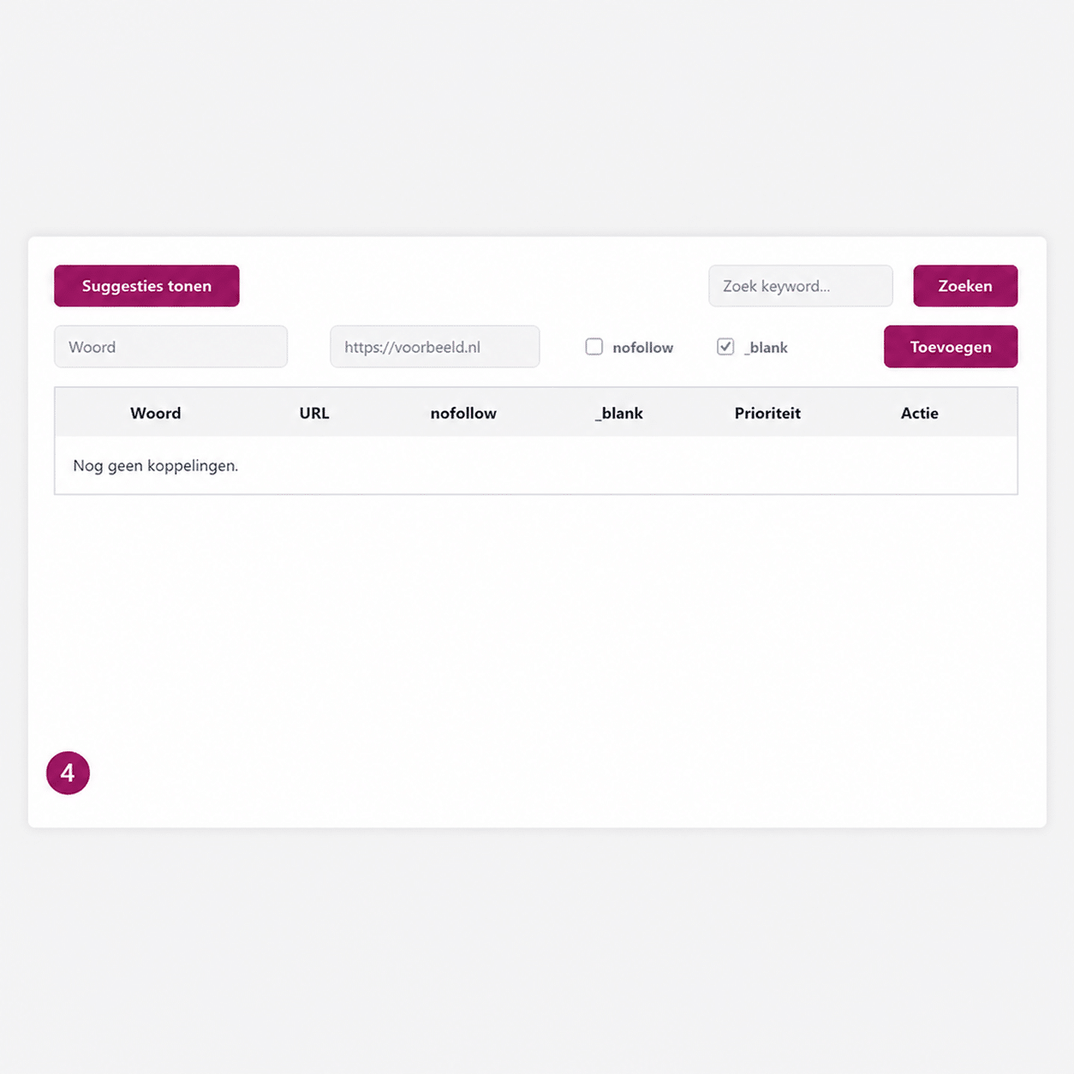This screenshot has width=1074, height=1074.
Task: Sort by the Woord column header
Action: coord(155,413)
